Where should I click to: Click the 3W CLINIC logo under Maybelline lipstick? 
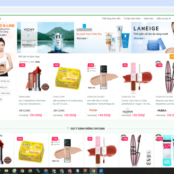click(x=25, y=111)
